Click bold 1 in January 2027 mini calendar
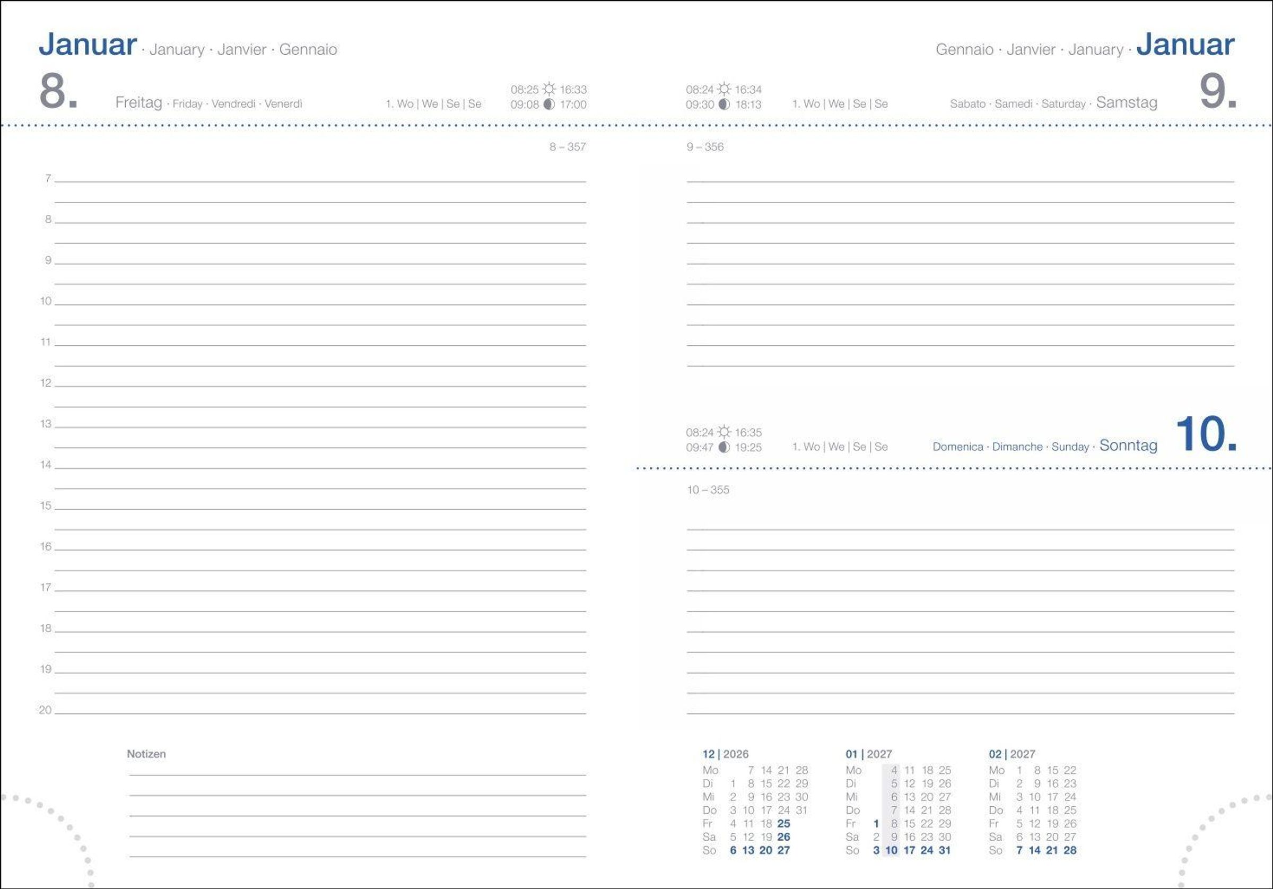The image size is (1273, 889). coord(876,824)
